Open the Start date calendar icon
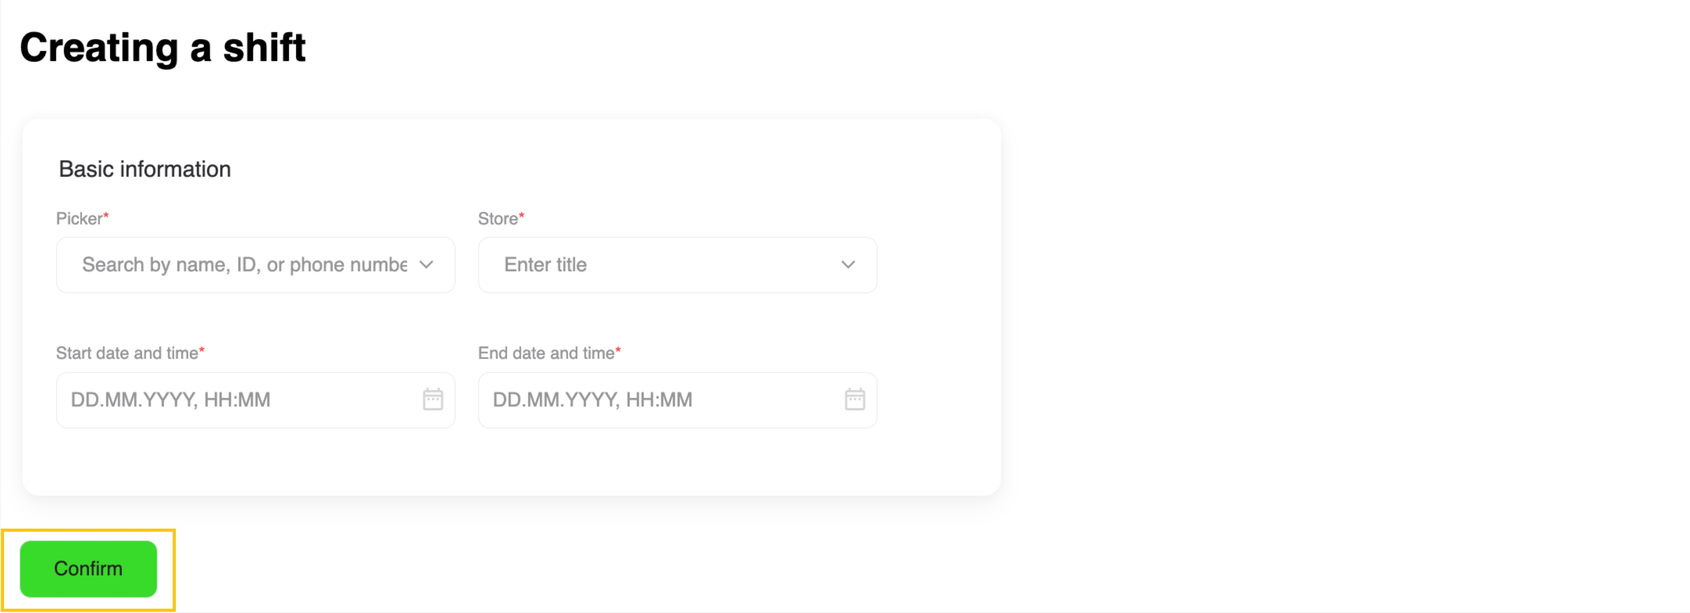 (x=432, y=399)
